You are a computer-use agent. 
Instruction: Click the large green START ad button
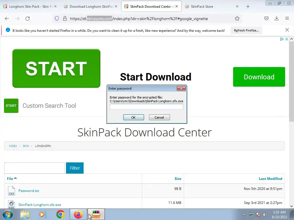56,68
